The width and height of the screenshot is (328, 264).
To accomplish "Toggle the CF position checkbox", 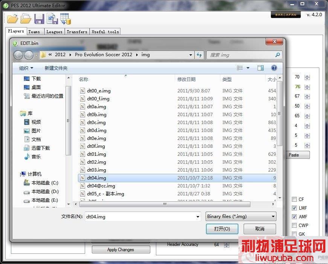I will 294,199.
